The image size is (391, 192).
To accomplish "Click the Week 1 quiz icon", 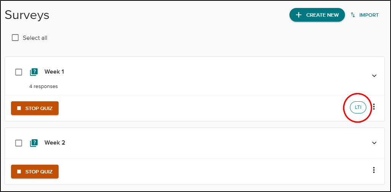I will [x=34, y=72].
